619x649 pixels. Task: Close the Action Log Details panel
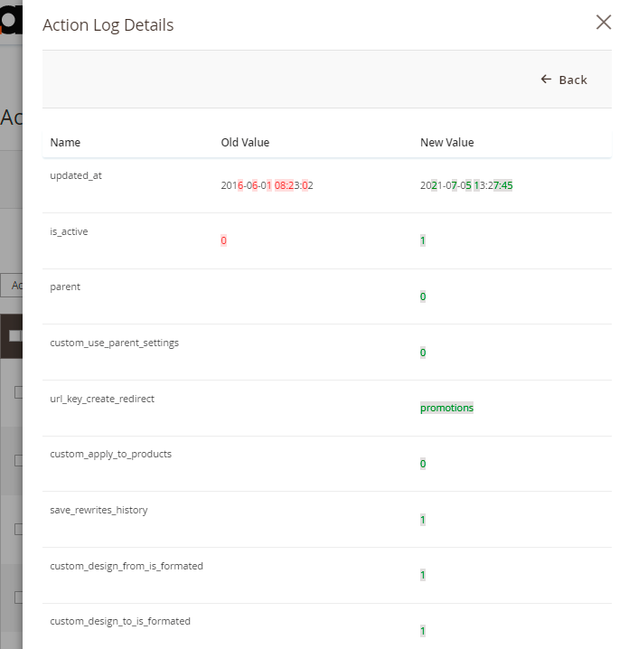tap(603, 23)
